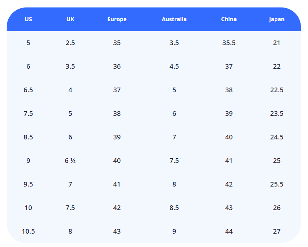Select Australia size 4.5 cell
Viewport: 308px width, 247px height.
point(174,66)
